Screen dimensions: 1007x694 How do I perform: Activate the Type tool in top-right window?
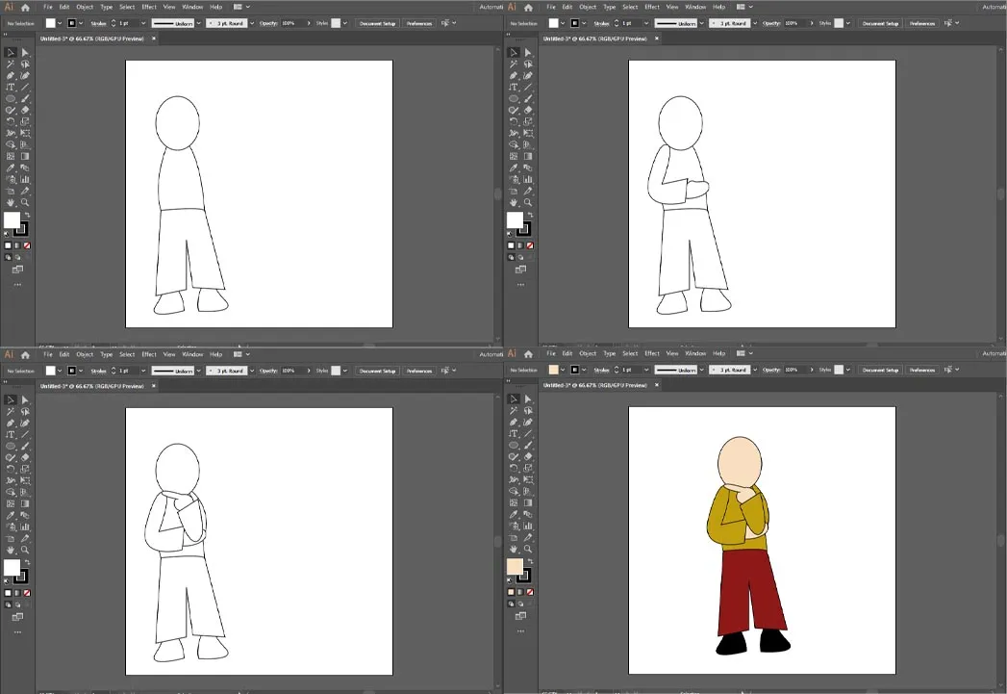(514, 88)
